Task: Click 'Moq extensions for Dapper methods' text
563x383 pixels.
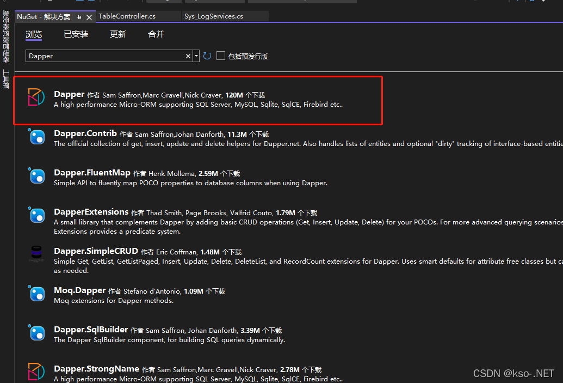Action: (114, 301)
